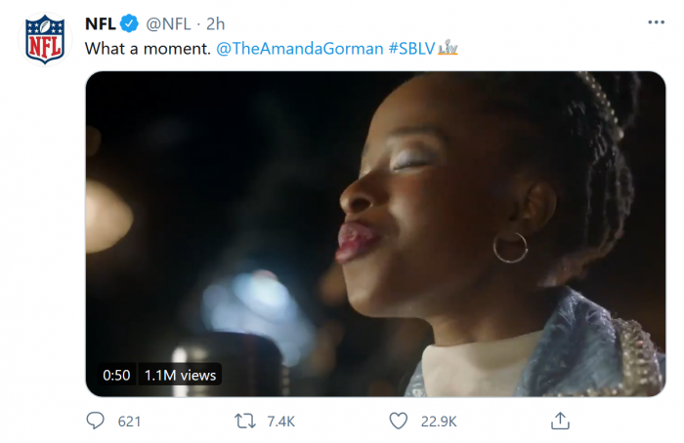Image resolution: width=684 pixels, height=443 pixels.
Task: Click the 621 replies count
Action: (x=129, y=422)
